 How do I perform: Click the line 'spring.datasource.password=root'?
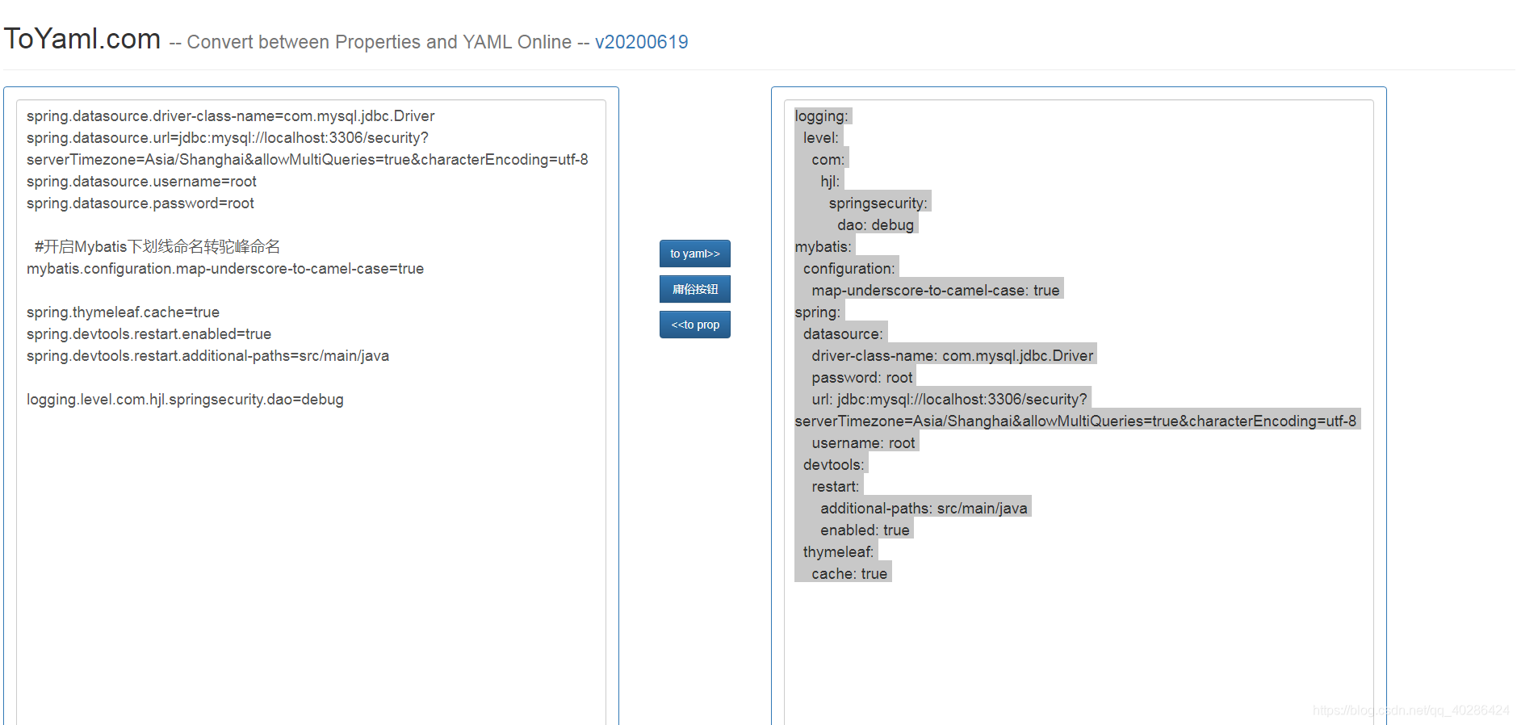coord(140,203)
